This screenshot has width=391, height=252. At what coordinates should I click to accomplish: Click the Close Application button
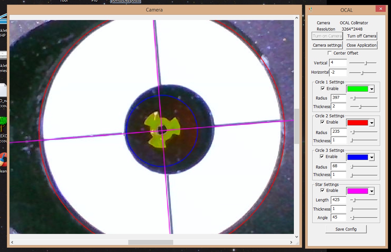(x=361, y=45)
